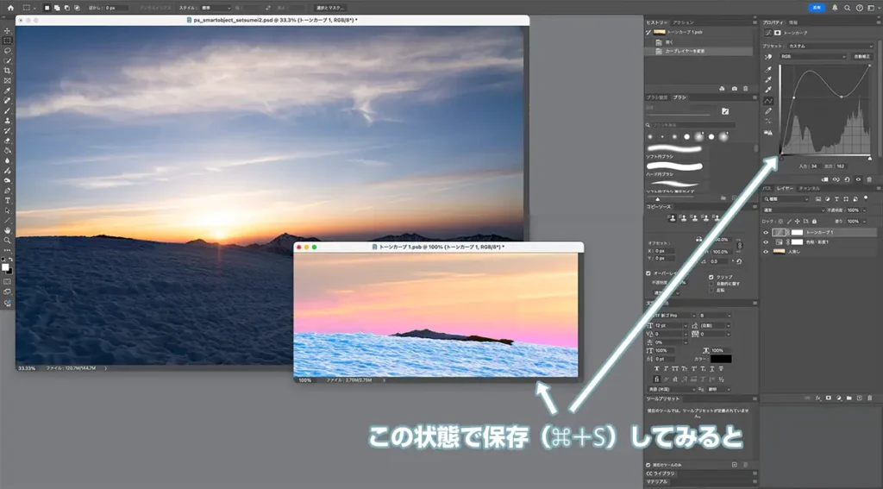Select the Frame tool
The image size is (883, 489).
click(7, 80)
